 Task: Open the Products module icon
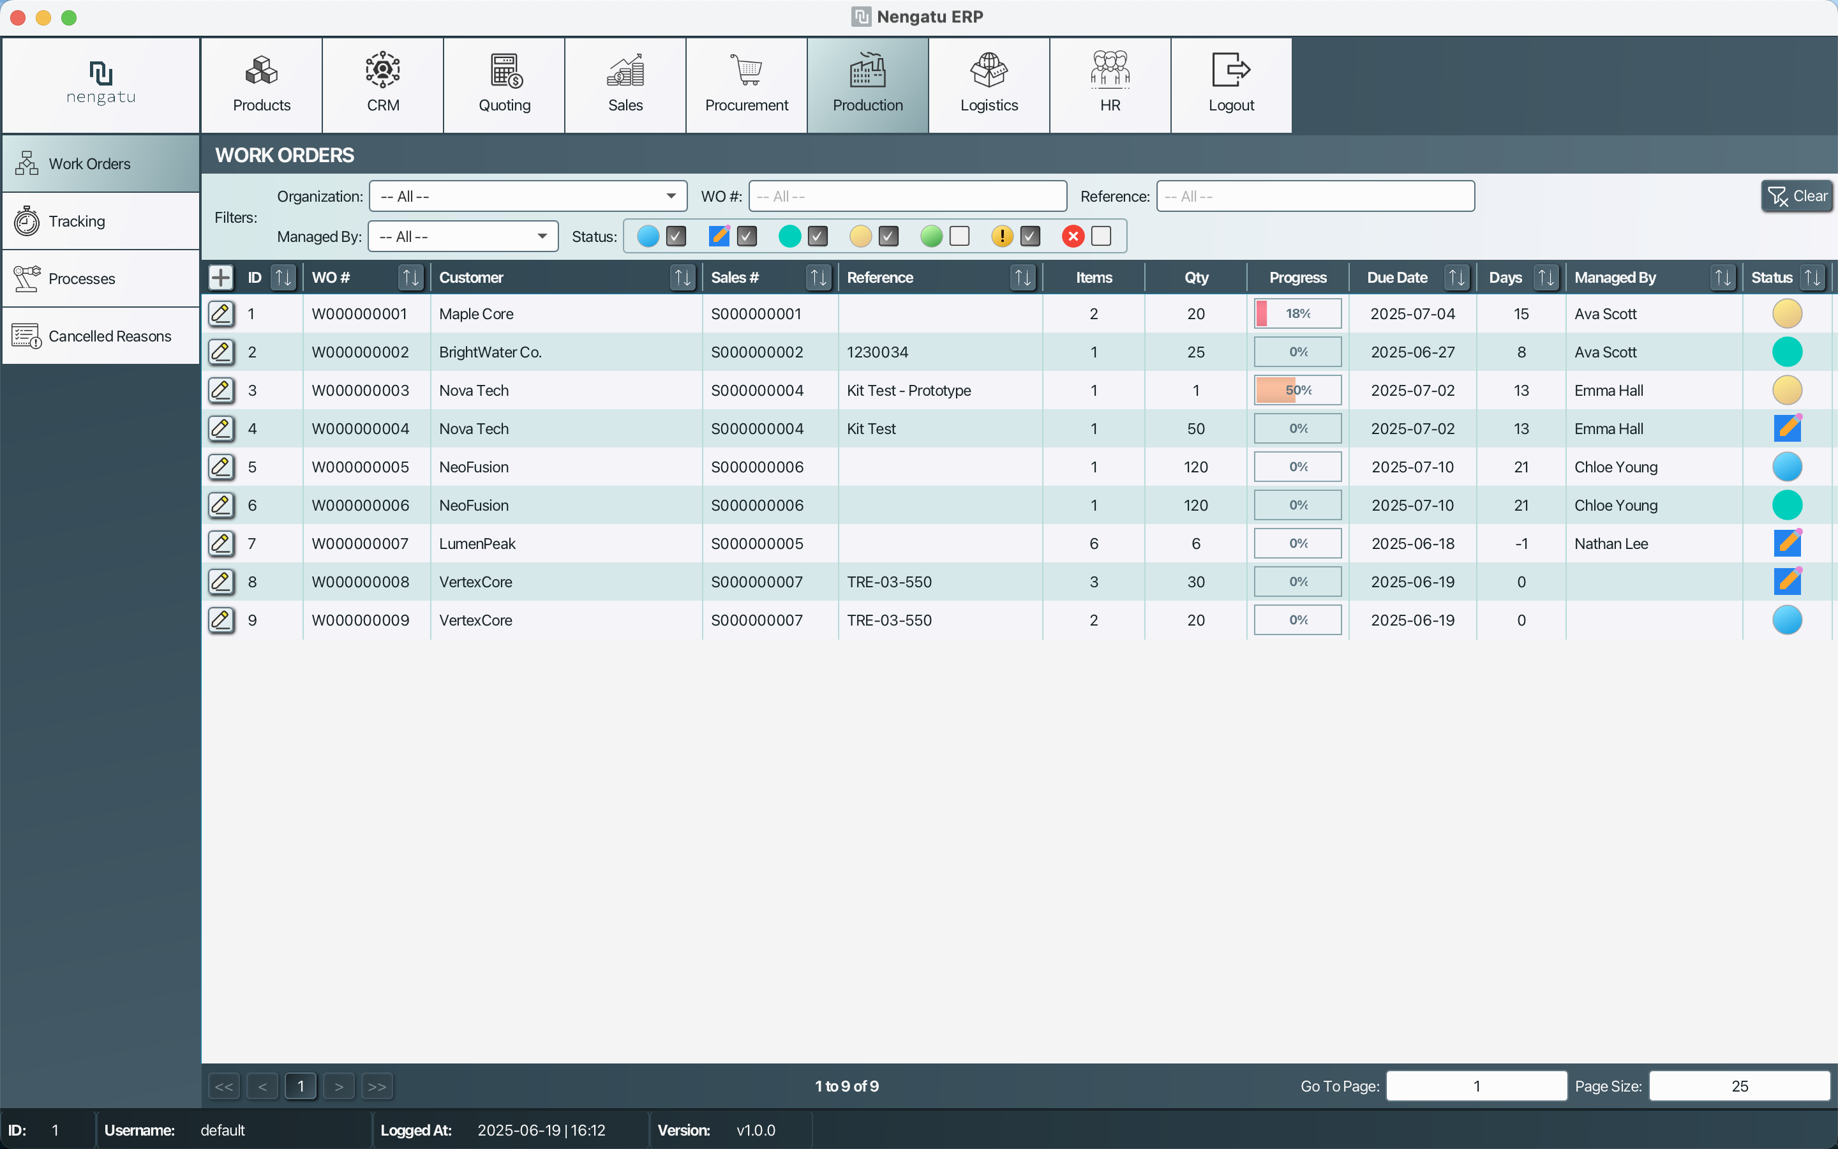click(x=261, y=71)
